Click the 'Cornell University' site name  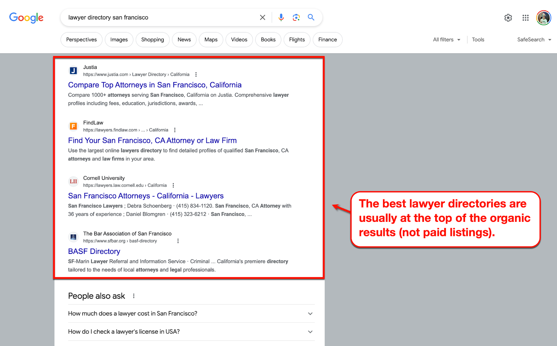104,178
